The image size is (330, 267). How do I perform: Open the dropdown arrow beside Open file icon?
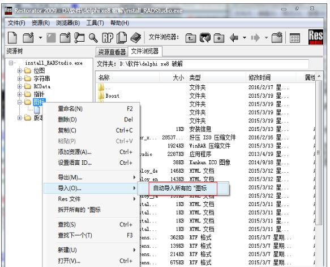point(40,38)
